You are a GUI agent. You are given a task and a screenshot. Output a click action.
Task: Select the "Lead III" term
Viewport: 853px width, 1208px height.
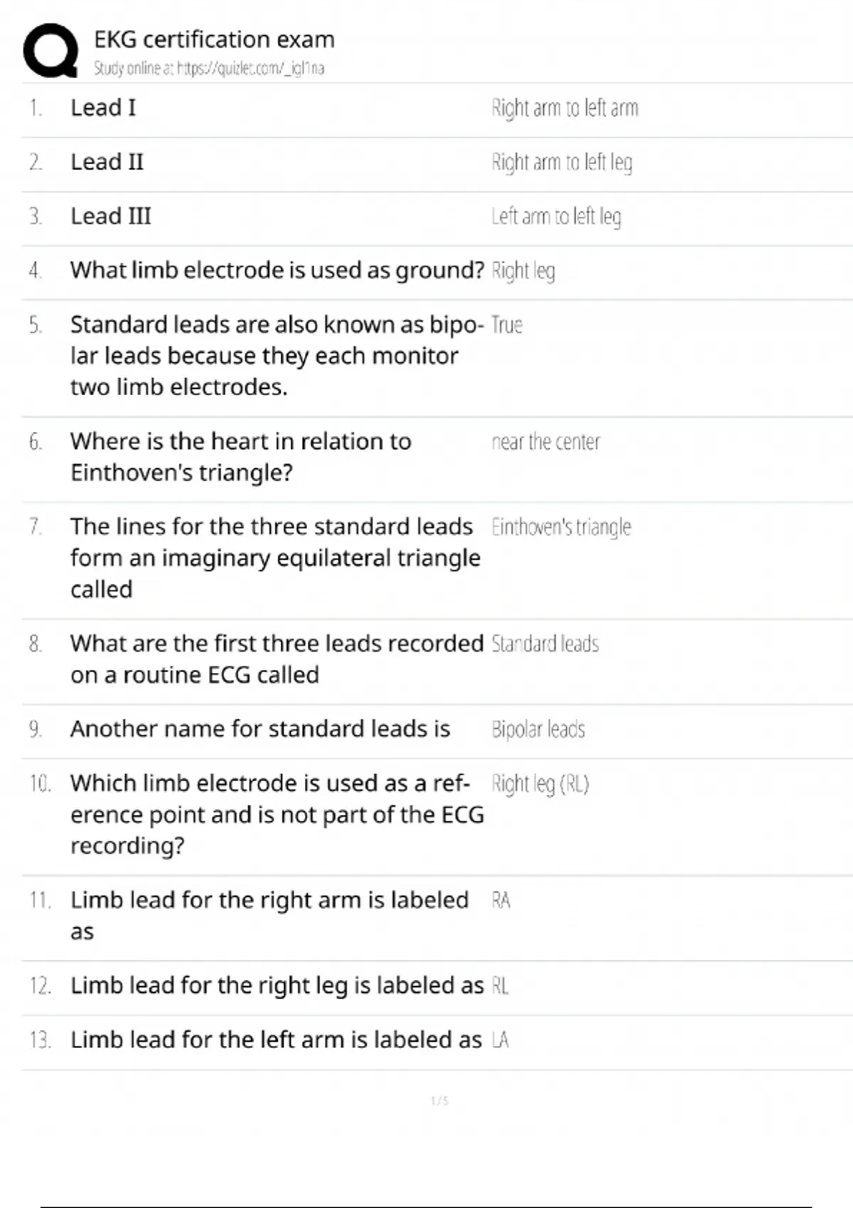pos(110,216)
